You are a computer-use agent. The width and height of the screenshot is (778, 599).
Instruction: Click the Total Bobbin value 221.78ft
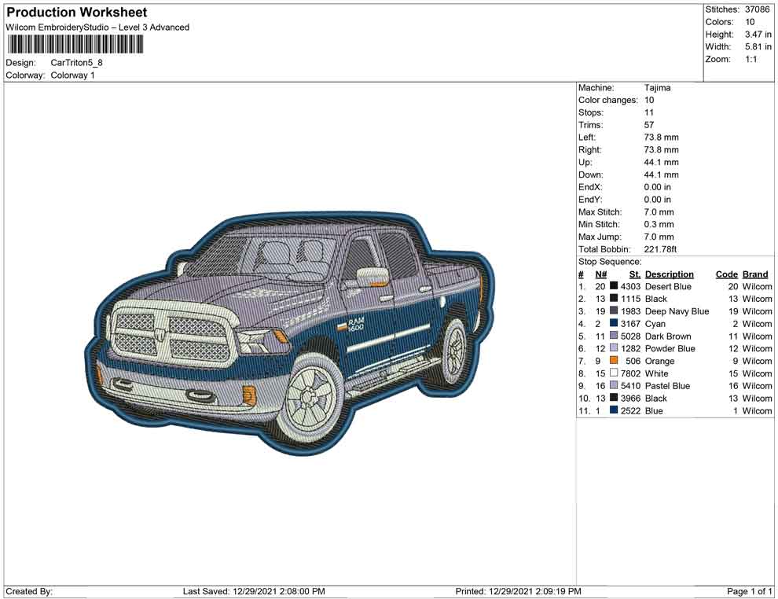pyautogui.click(x=660, y=249)
